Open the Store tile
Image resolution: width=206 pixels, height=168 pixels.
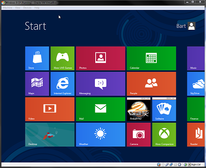tap(37, 58)
